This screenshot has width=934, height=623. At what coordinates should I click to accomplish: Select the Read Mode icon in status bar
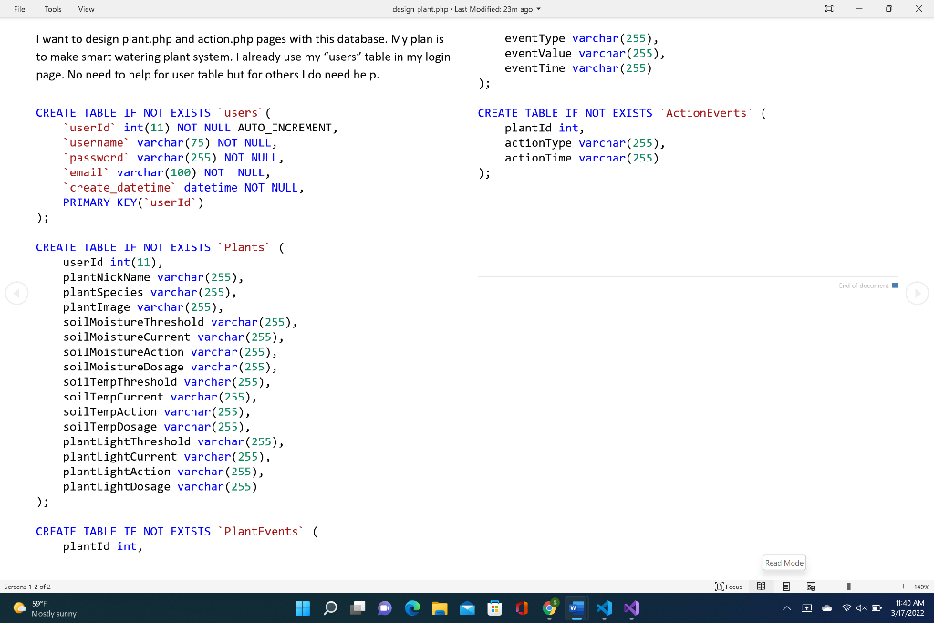point(763,587)
